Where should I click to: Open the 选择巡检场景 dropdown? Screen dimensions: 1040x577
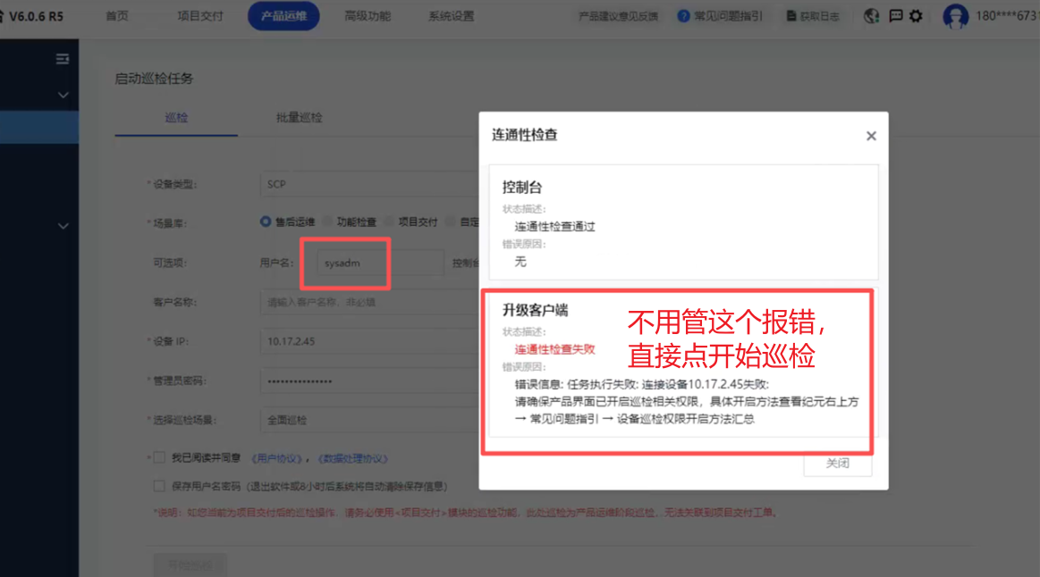click(368, 420)
